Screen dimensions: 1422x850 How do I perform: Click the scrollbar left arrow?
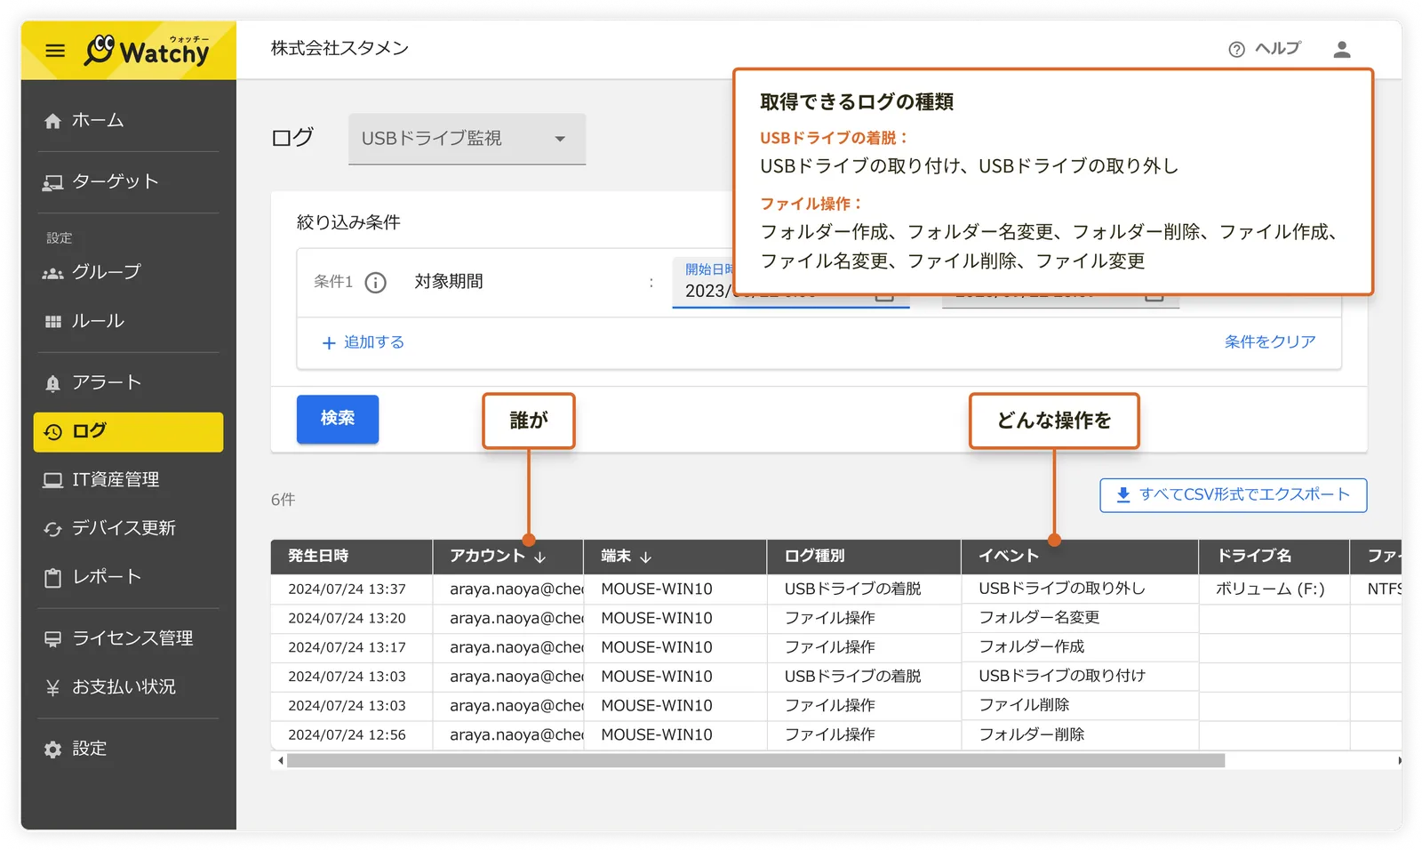coord(281,761)
